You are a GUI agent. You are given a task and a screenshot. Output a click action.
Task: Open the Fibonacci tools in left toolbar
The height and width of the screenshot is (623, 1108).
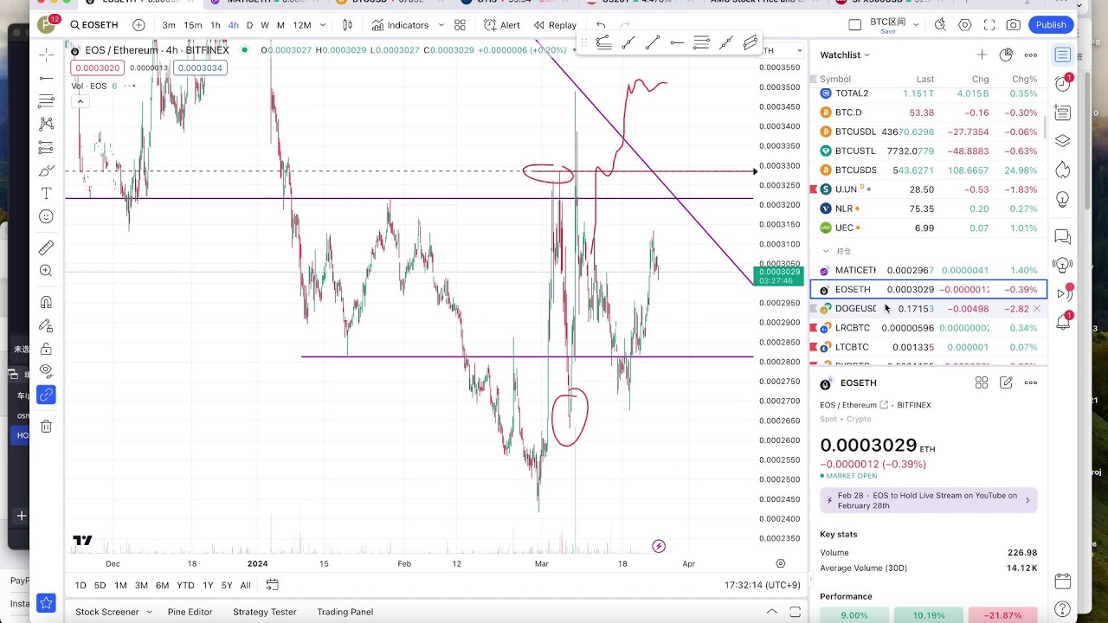46,102
